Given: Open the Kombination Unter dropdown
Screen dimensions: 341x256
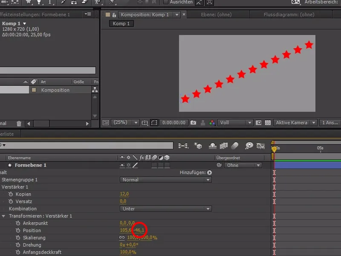Looking at the screenshot, I should pyautogui.click(x=165, y=209).
